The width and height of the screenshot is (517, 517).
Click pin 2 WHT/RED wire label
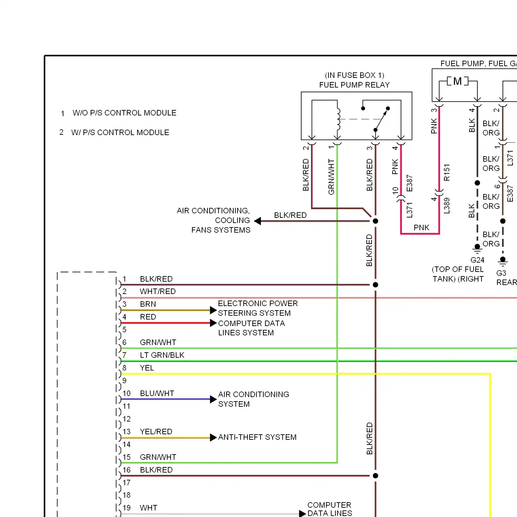[158, 291]
